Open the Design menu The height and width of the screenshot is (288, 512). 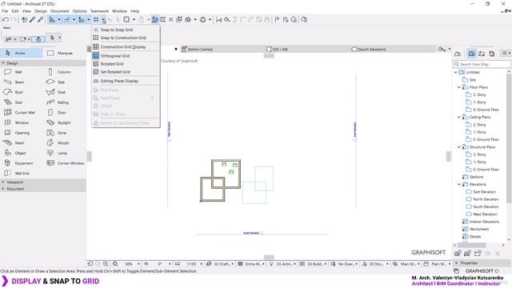[41, 11]
